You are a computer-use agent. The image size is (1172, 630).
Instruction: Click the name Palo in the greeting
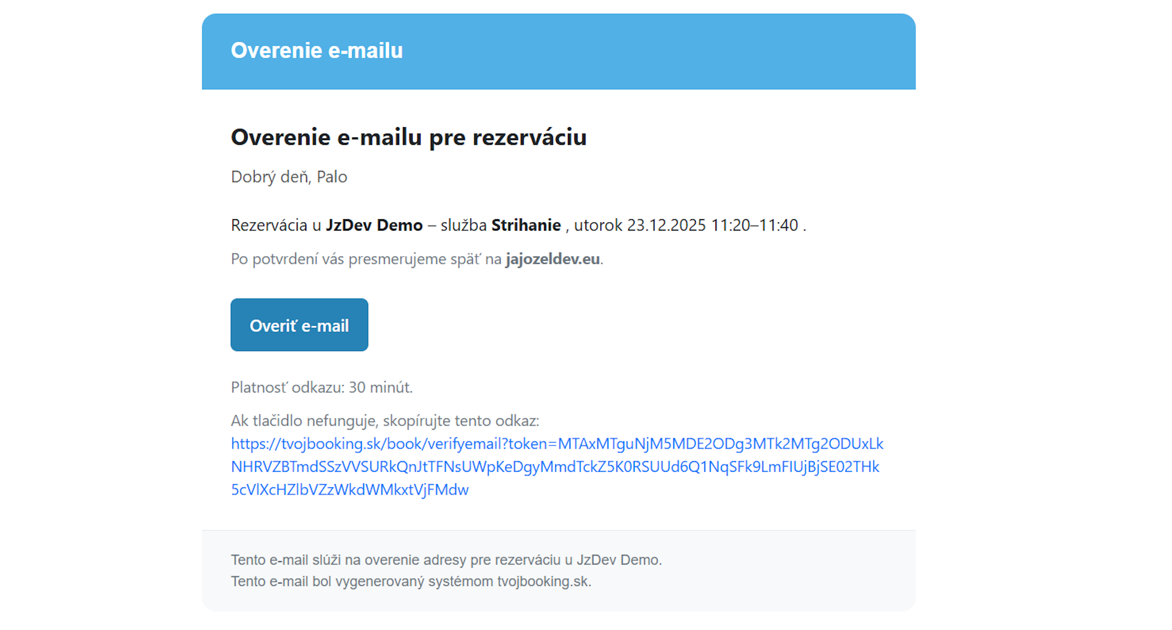pos(332,177)
